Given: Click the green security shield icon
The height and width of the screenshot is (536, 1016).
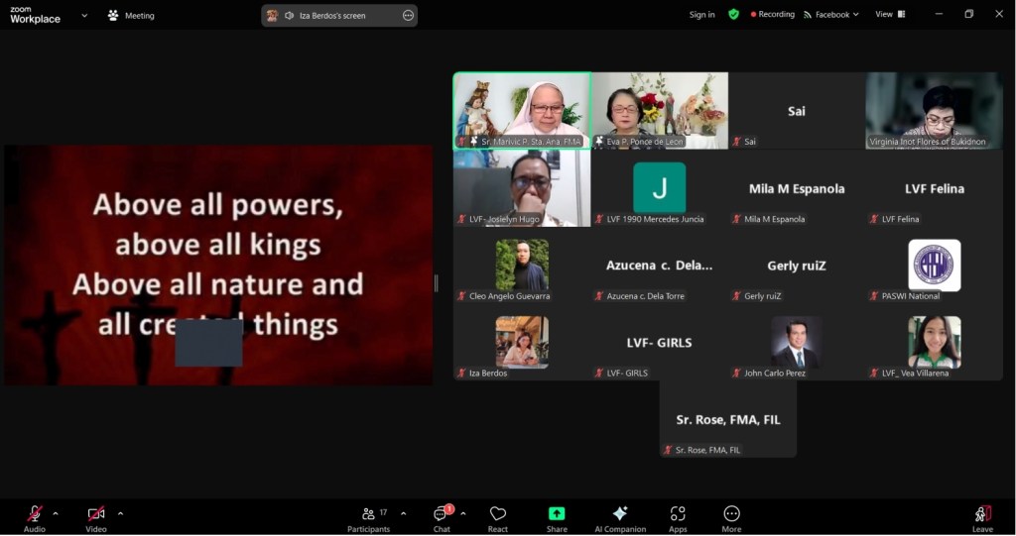Looking at the screenshot, I should tap(733, 15).
